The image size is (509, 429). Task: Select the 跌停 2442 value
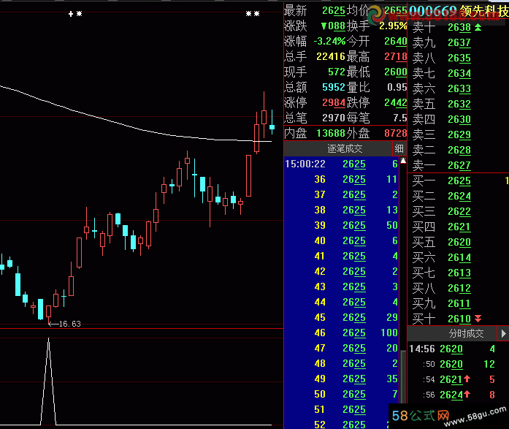tap(395, 102)
